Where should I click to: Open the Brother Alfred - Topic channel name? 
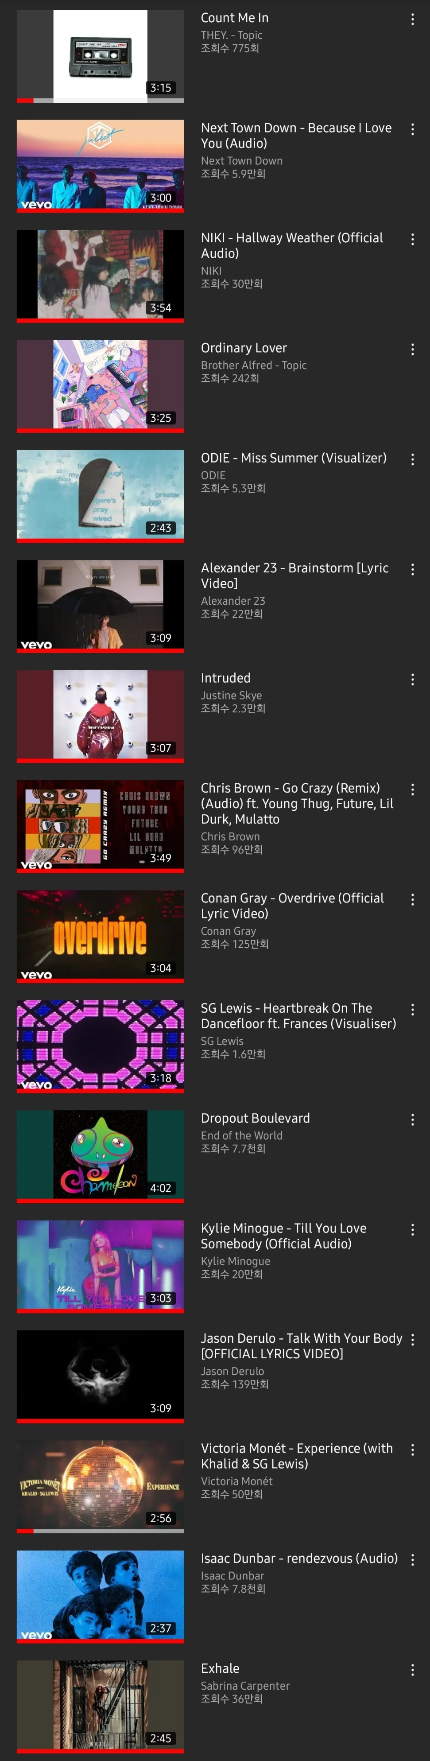[254, 365]
